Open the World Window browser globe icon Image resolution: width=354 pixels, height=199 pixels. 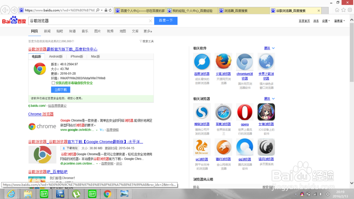click(266, 62)
